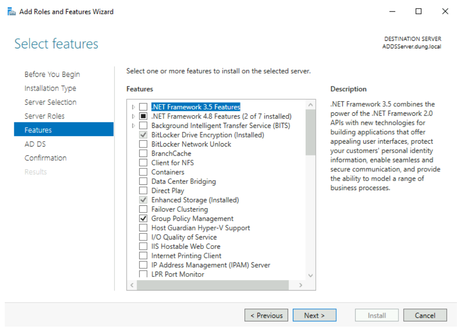Screen dimensions: 475x330
Task: Click the features list scroll-down arrow
Action: click(x=310, y=275)
